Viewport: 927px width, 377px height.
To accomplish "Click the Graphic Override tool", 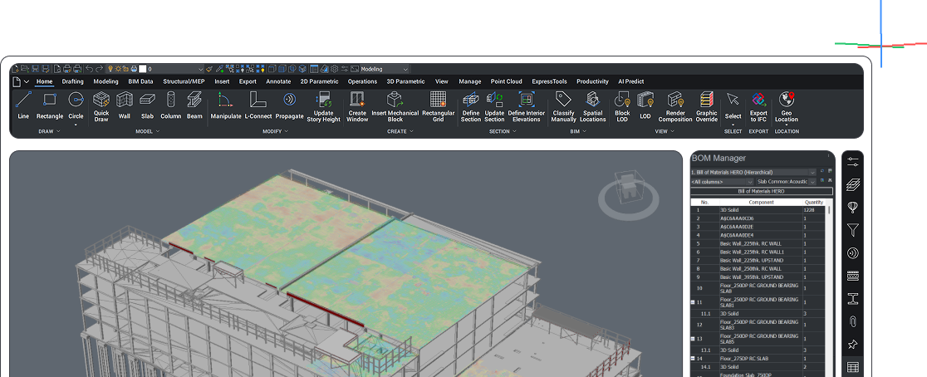I will [707, 106].
